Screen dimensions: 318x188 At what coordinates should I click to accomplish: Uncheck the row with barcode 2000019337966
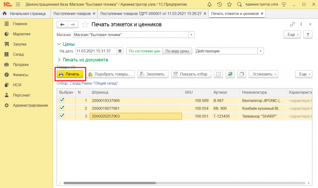click(62, 100)
